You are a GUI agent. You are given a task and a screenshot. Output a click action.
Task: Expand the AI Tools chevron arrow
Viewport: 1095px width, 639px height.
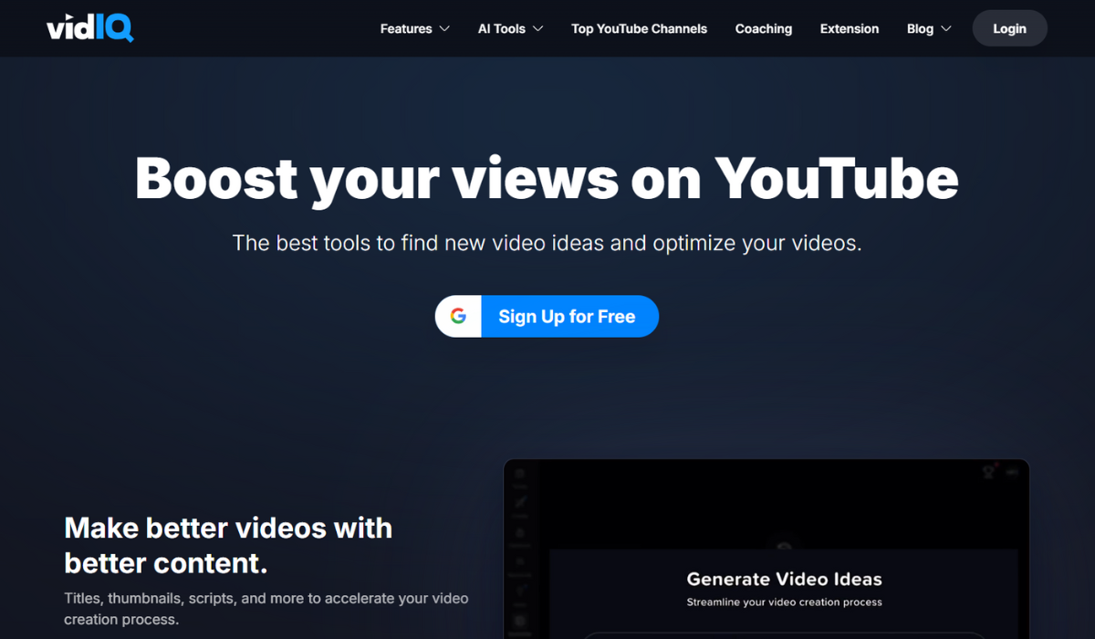coord(538,29)
